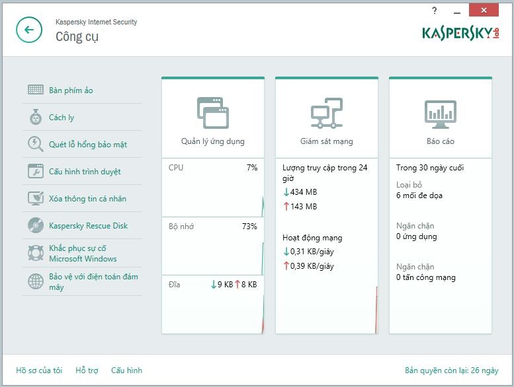The image size is (514, 387).
Task: Open the Cấu hình settings link
Action: point(126,370)
